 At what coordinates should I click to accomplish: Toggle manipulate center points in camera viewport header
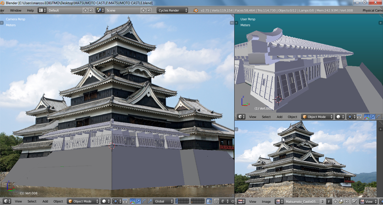click(125, 201)
